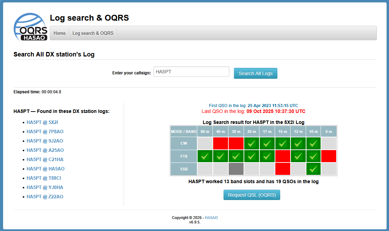Screen dimensions: 389x231
Task: Open the HA5PT @ 7P8AO log link
Action: 45,132
